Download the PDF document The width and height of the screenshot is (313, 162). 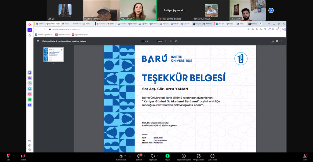272,41
